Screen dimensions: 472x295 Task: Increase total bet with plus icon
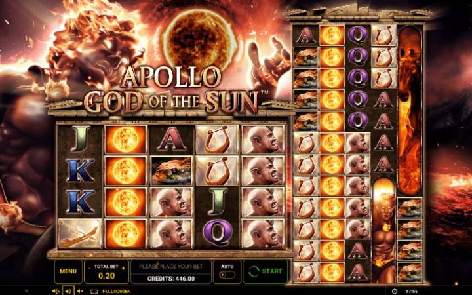pyautogui.click(x=123, y=267)
